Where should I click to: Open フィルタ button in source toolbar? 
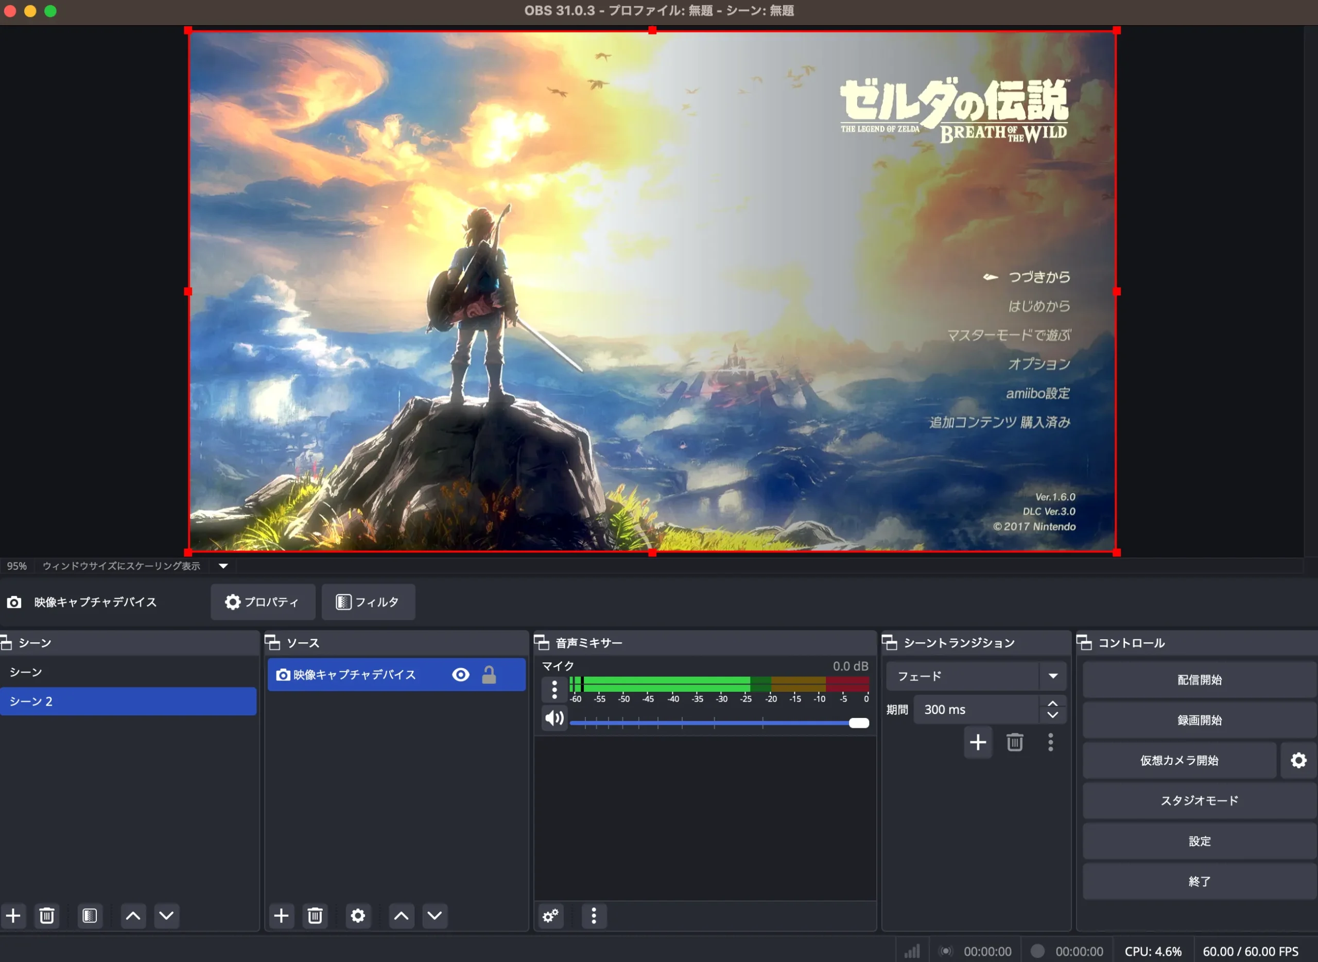coord(368,602)
